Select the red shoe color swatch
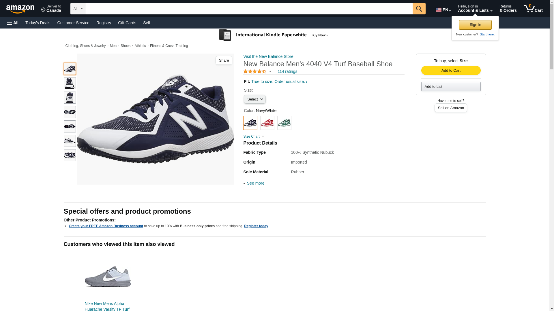 click(267, 123)
